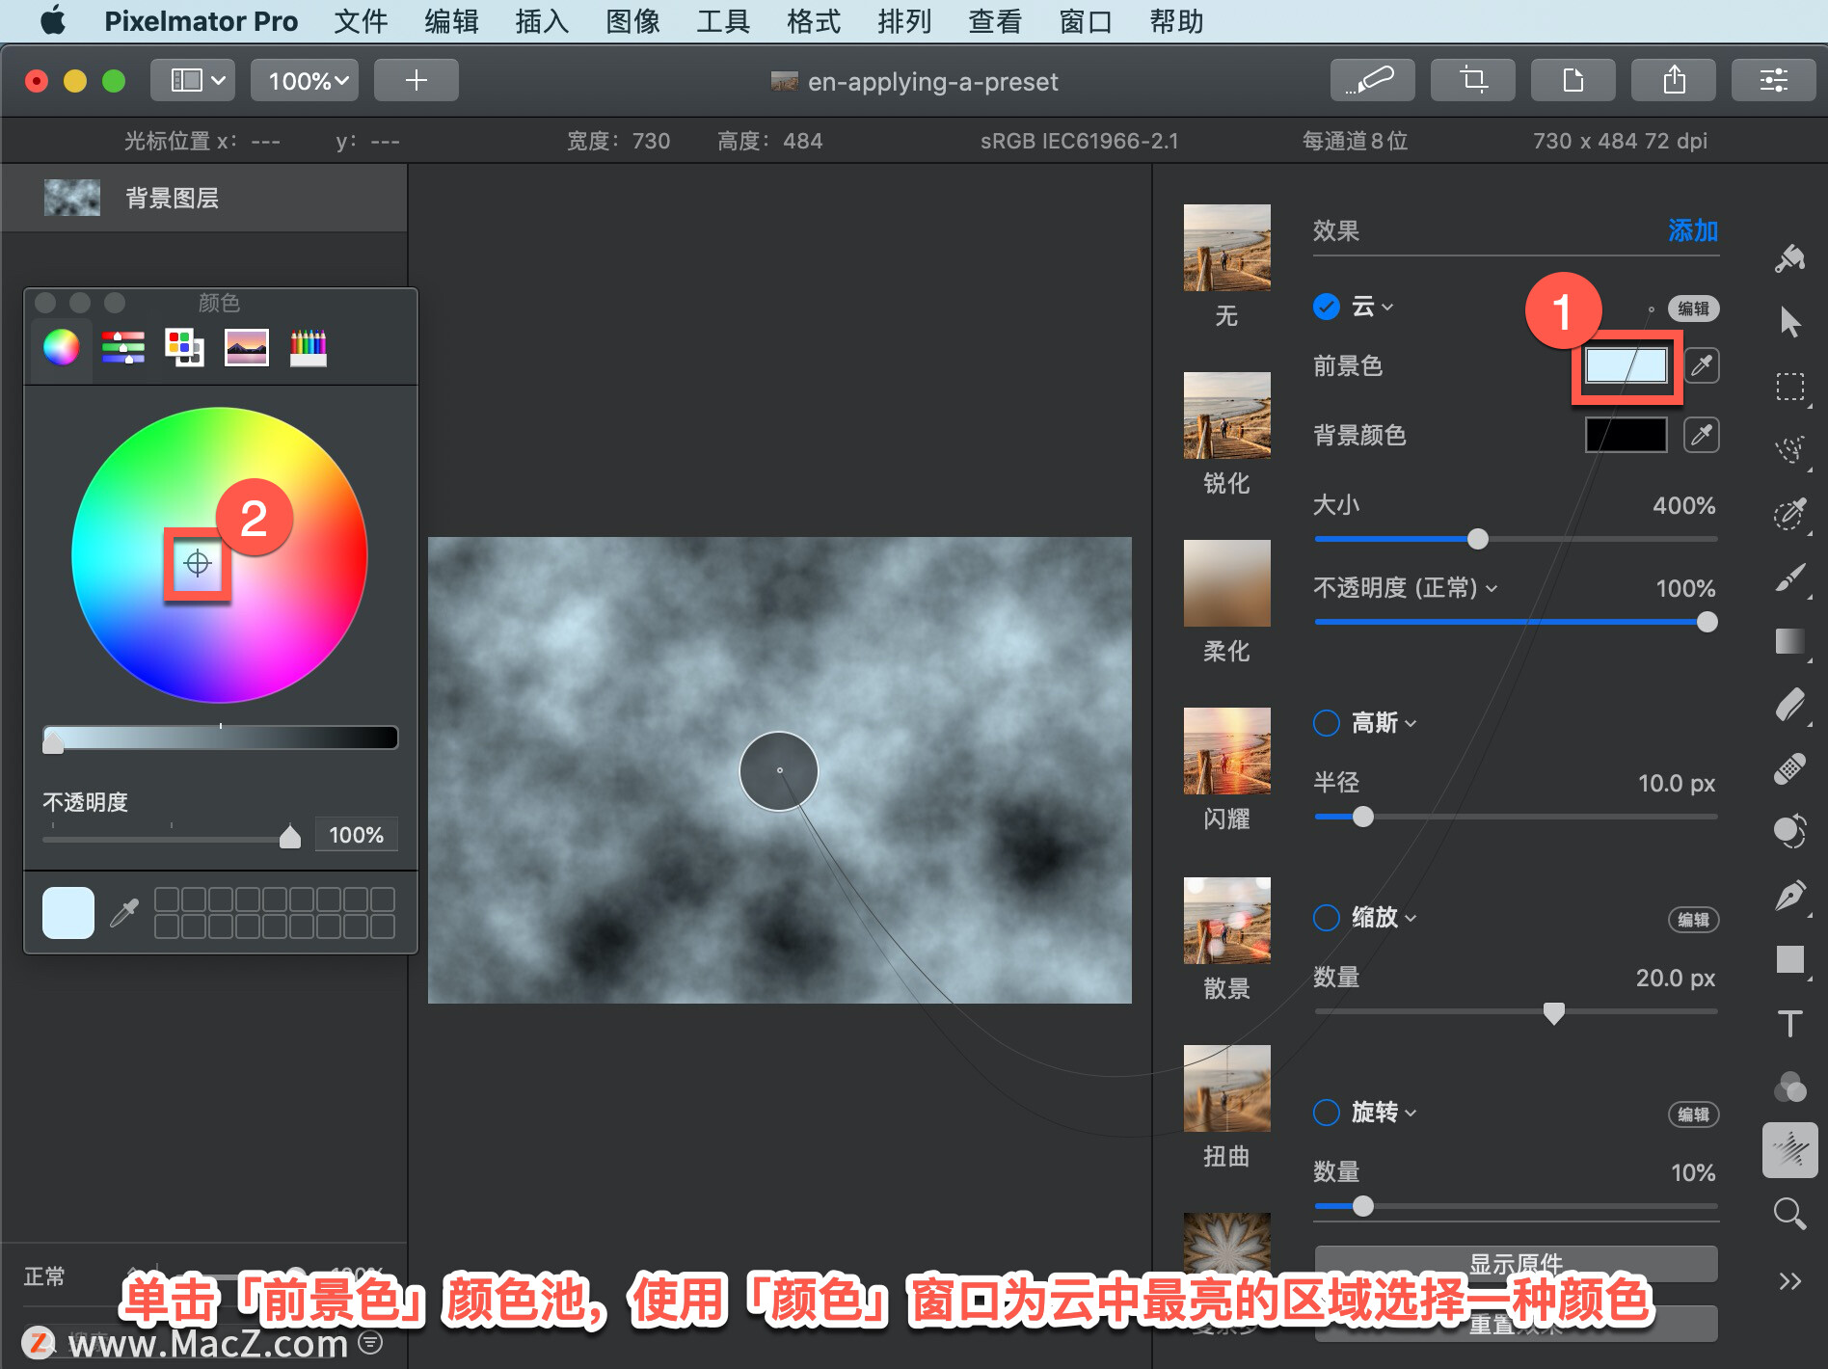Select the Paint/Style tool at top of toolbar
The height and width of the screenshot is (1369, 1828).
tap(1790, 258)
